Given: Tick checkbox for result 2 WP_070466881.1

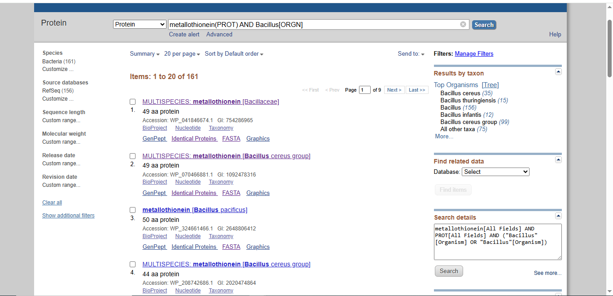Looking at the screenshot, I should coord(133,156).
